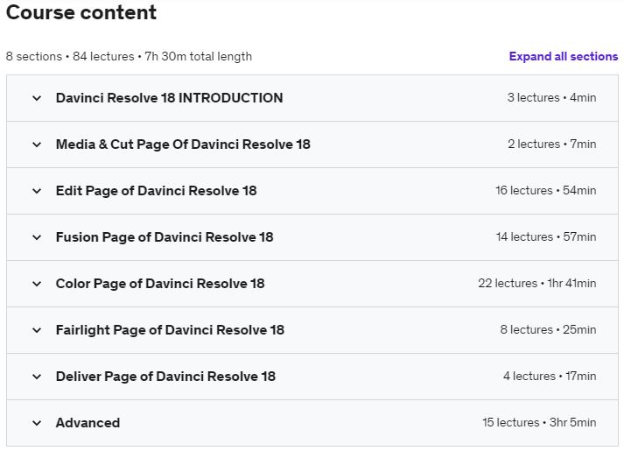This screenshot has height=451, width=624.
Task: Click '4 lectures • 17min' text
Action: 550,377
